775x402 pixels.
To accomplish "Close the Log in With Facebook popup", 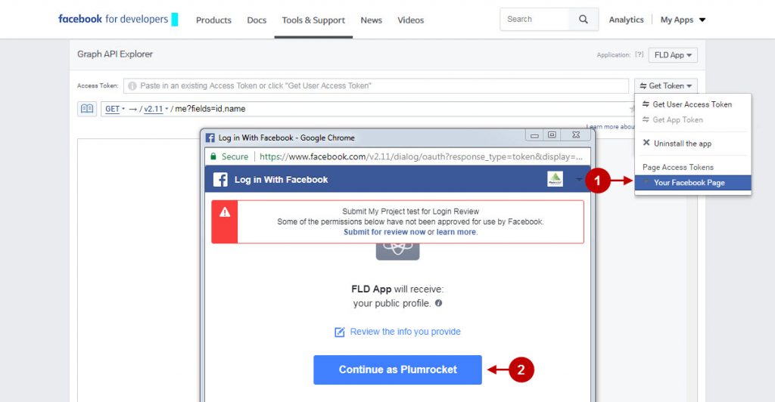I will (x=576, y=135).
